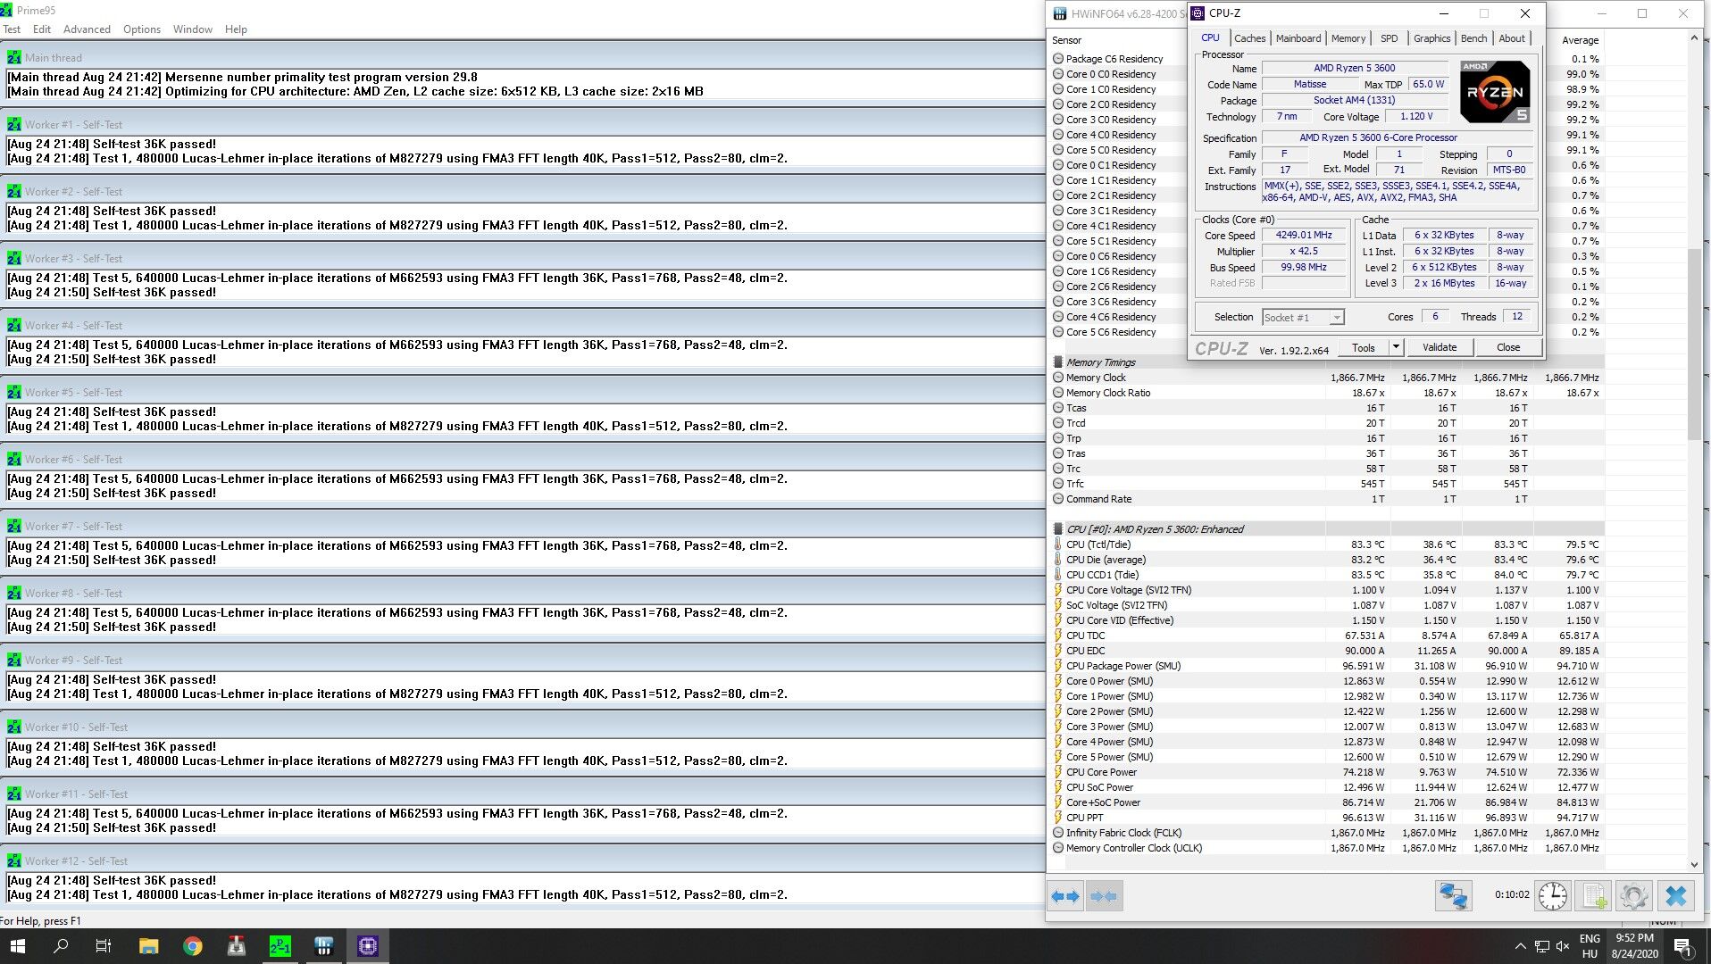Image resolution: width=1711 pixels, height=964 pixels.
Task: Close HWiNFO sensors with the blue X
Action: point(1676,896)
